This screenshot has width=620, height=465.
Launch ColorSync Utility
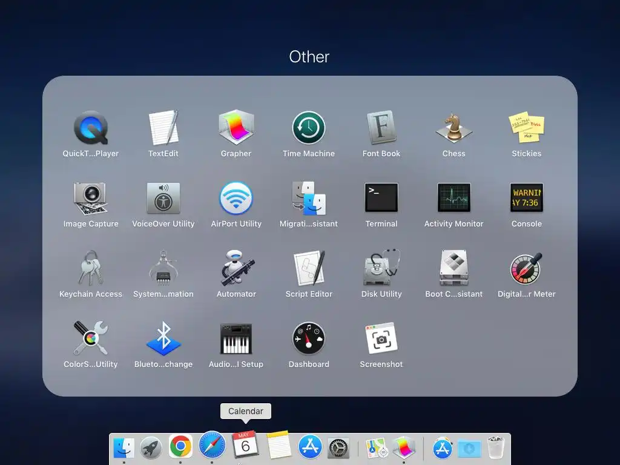click(x=91, y=338)
